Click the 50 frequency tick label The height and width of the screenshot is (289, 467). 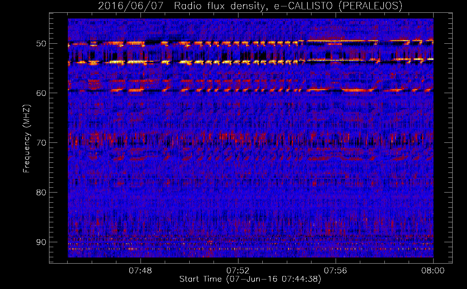tap(41, 44)
